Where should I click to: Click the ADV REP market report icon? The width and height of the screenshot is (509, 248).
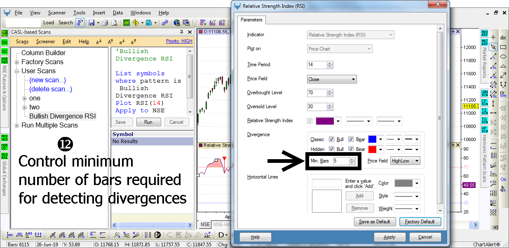485,33
